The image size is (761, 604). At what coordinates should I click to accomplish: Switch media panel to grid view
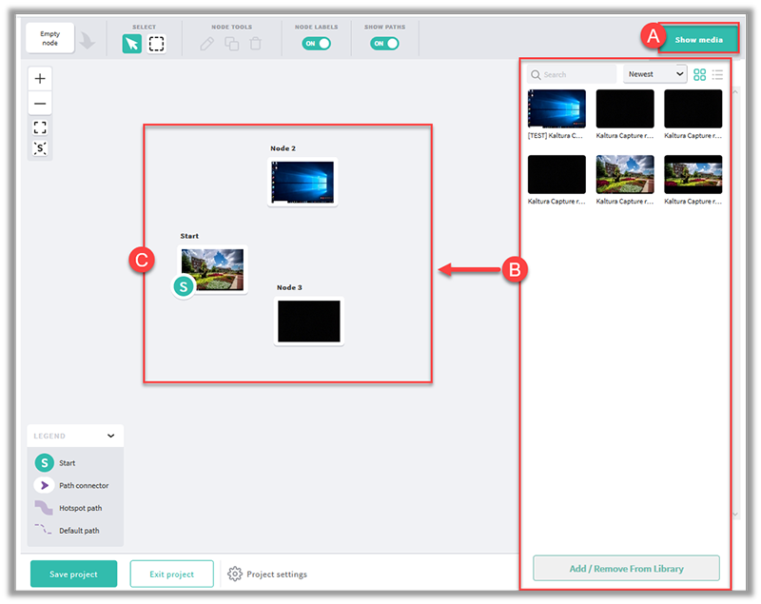pos(700,74)
